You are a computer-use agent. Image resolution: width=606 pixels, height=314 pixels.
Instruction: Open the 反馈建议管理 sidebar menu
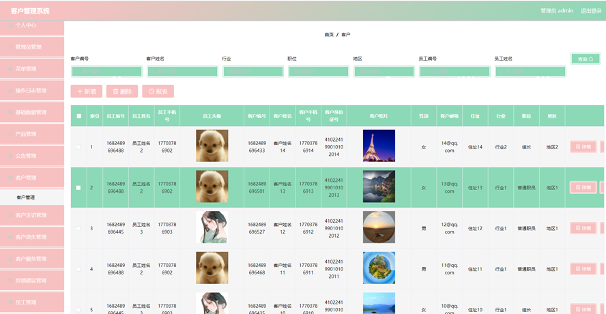pos(32,281)
